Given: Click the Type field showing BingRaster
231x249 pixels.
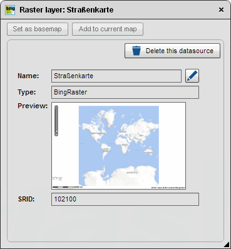Looking at the screenshot, I should (125, 92).
